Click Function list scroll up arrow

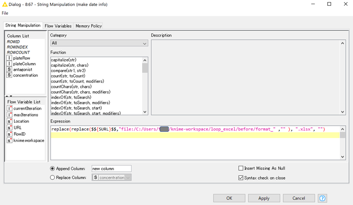[145, 60]
